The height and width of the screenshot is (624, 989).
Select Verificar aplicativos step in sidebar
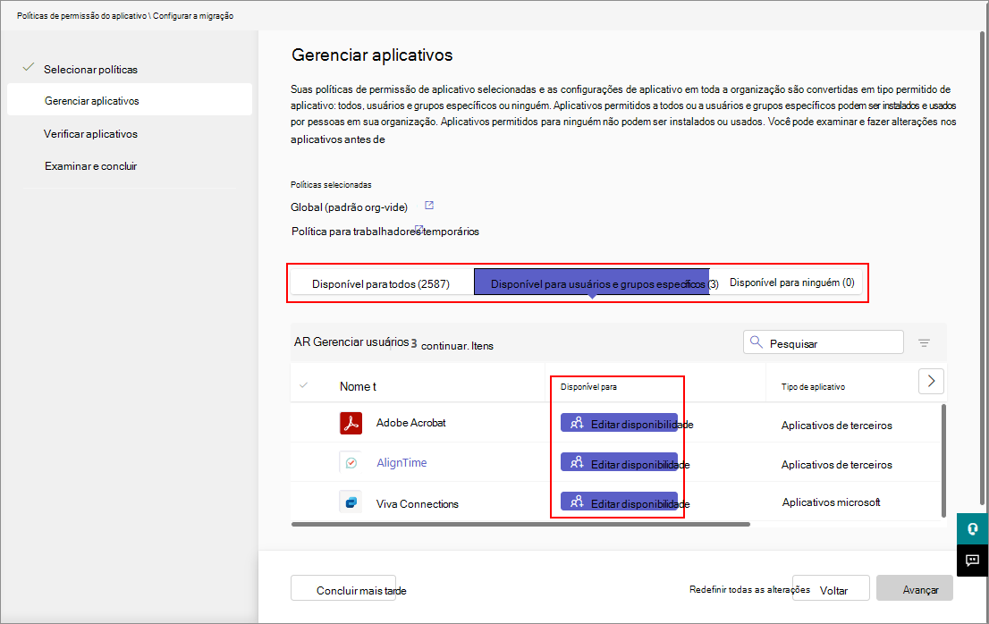[90, 134]
